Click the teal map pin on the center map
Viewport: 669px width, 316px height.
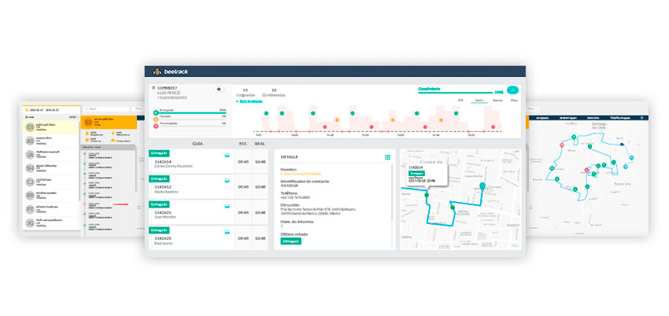(x=482, y=186)
